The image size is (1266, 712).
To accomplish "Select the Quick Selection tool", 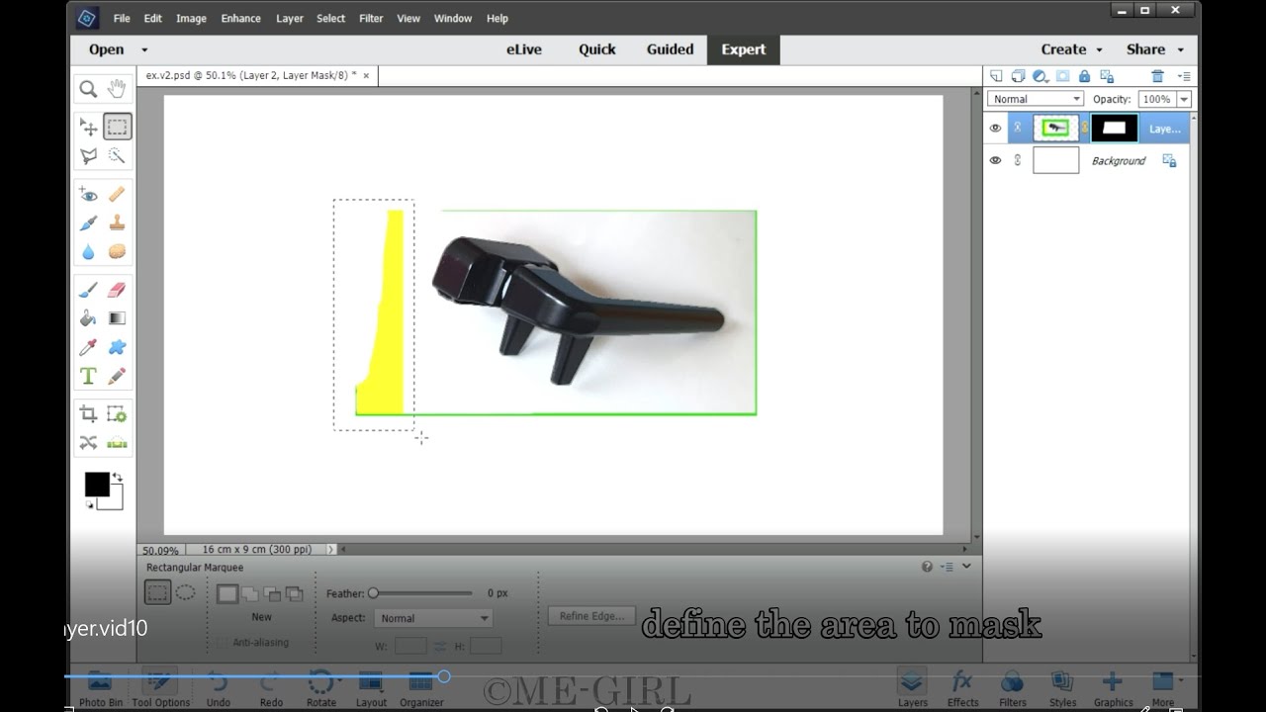I will [x=117, y=155].
